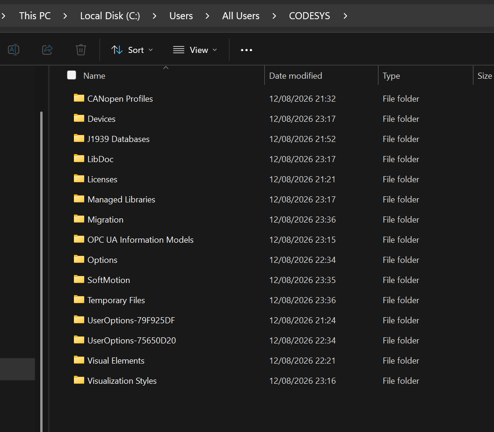
Task: Click the UserOptions-75650D20 folder name
Action: [x=132, y=341]
